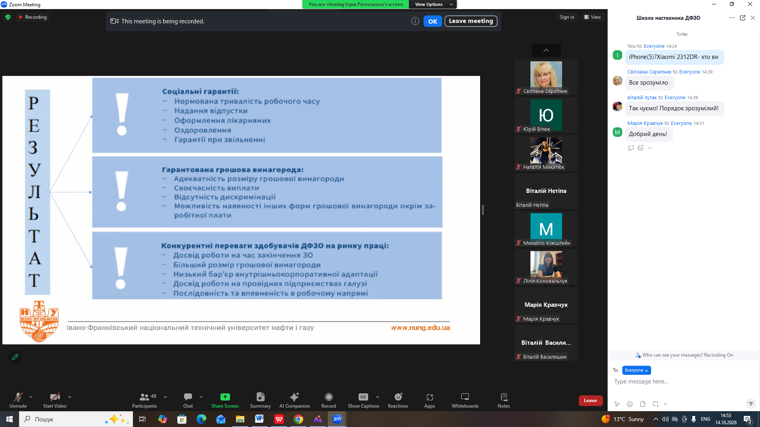This screenshot has width=760, height=427.
Task: Click the chat message input field
Action: 683,382
